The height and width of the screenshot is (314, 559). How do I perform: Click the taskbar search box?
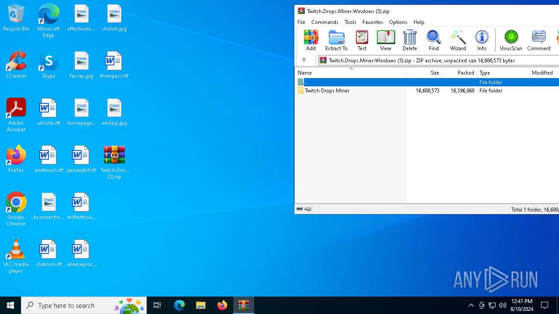[x=84, y=305]
